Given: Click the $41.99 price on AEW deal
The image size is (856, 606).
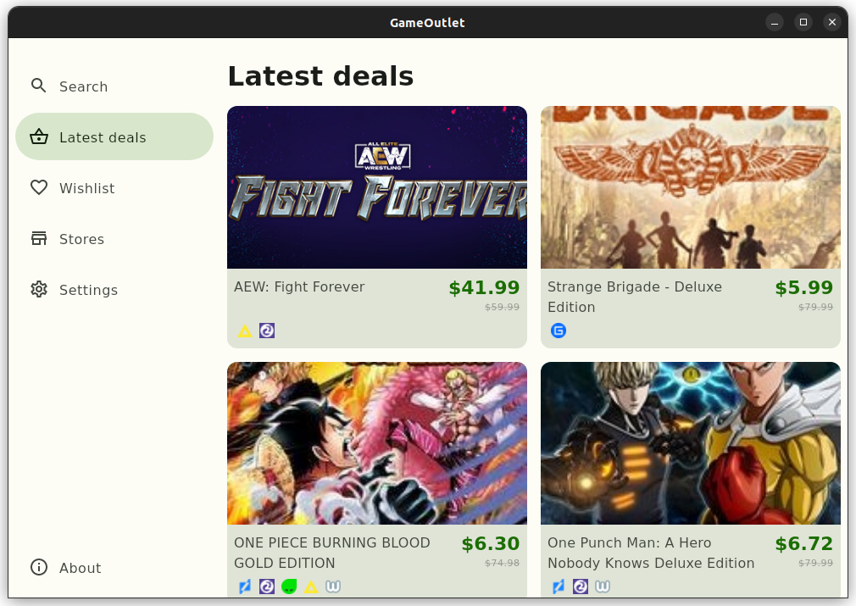Looking at the screenshot, I should click(484, 287).
